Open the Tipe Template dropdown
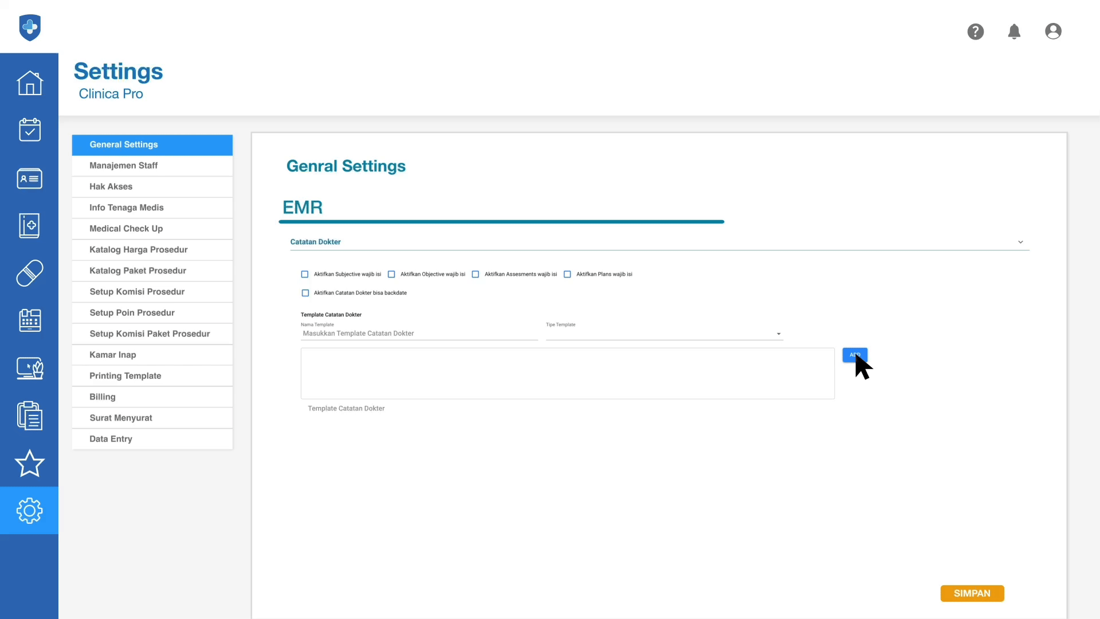The image size is (1100, 619). pyautogui.click(x=664, y=334)
